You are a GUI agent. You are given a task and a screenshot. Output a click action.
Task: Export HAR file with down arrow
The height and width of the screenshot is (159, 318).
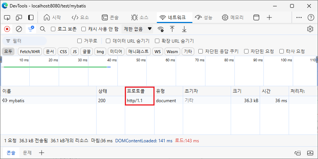184,29
